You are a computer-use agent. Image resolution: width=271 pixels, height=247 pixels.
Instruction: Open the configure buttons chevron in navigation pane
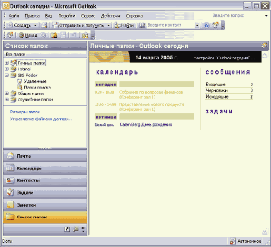[83, 229]
